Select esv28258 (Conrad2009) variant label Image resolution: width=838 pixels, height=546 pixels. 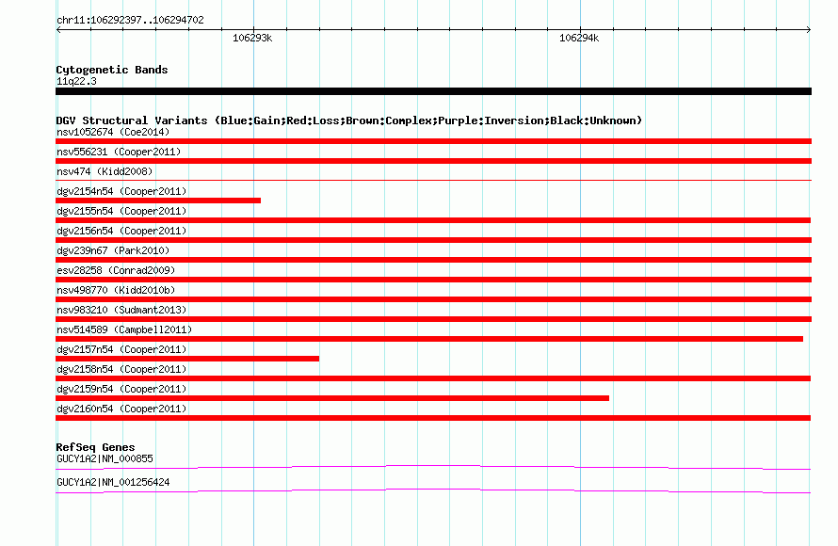(116, 270)
